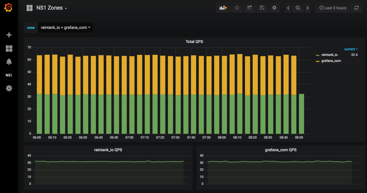This screenshot has width=367, height=193.
Task: Click the Add panel toolbar icon
Action: pos(223,8)
